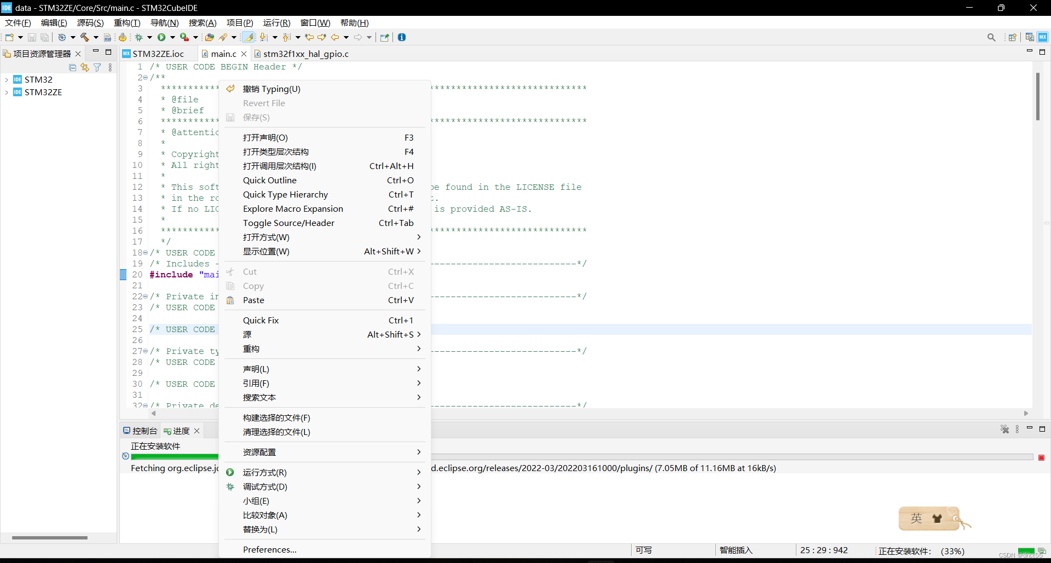Click the status bar green progress indicator
Screen dimensions: 1051x563
[x=1026, y=550]
